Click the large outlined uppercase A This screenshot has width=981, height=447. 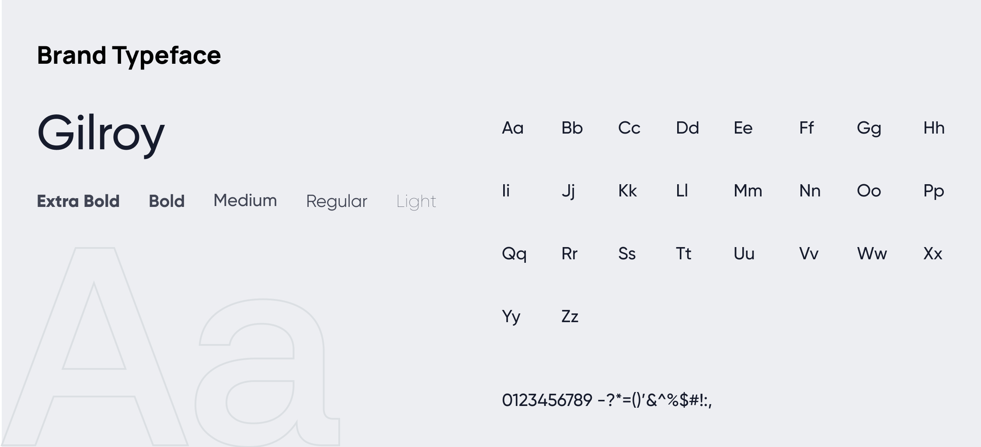tap(95, 347)
